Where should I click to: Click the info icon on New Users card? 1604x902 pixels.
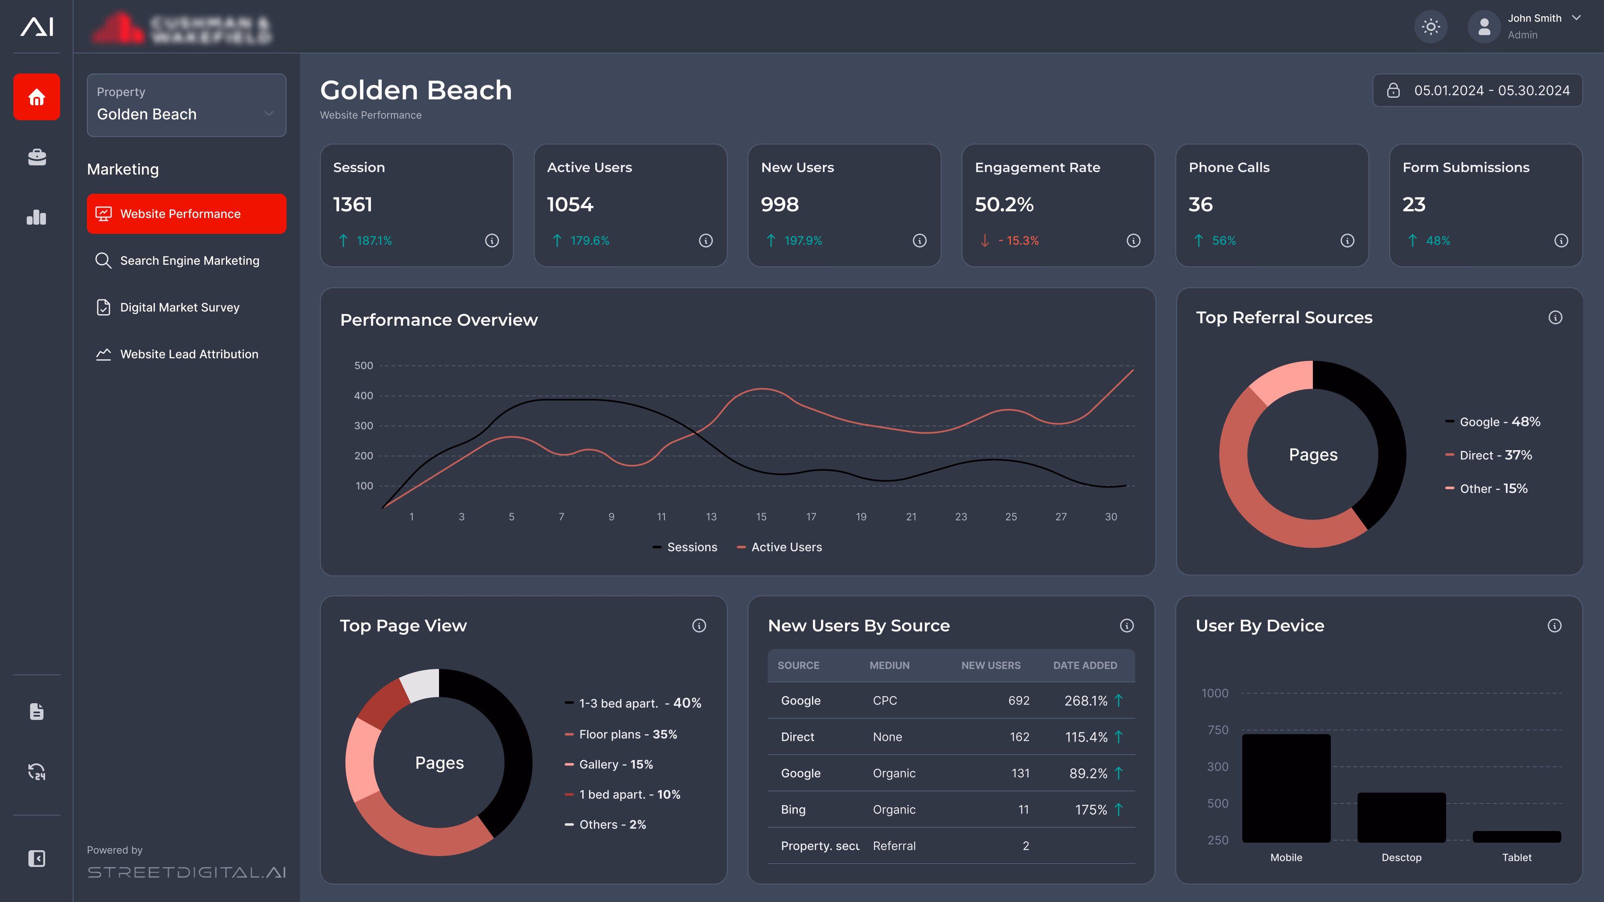pyautogui.click(x=920, y=240)
